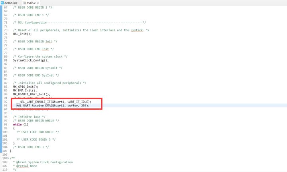Close the main.c tab with its X icon
287x172 pixels.
pyautogui.click(x=38, y=3)
